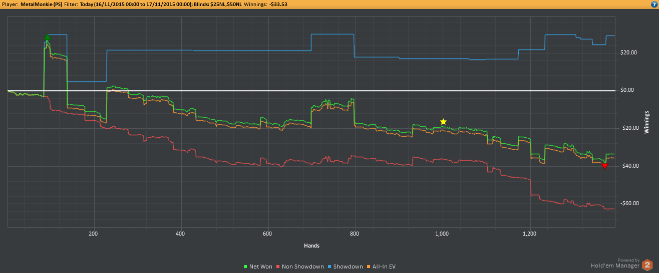Click the 1,200 hands axis label
Image resolution: width=659 pixels, height=273 pixels.
(529, 233)
